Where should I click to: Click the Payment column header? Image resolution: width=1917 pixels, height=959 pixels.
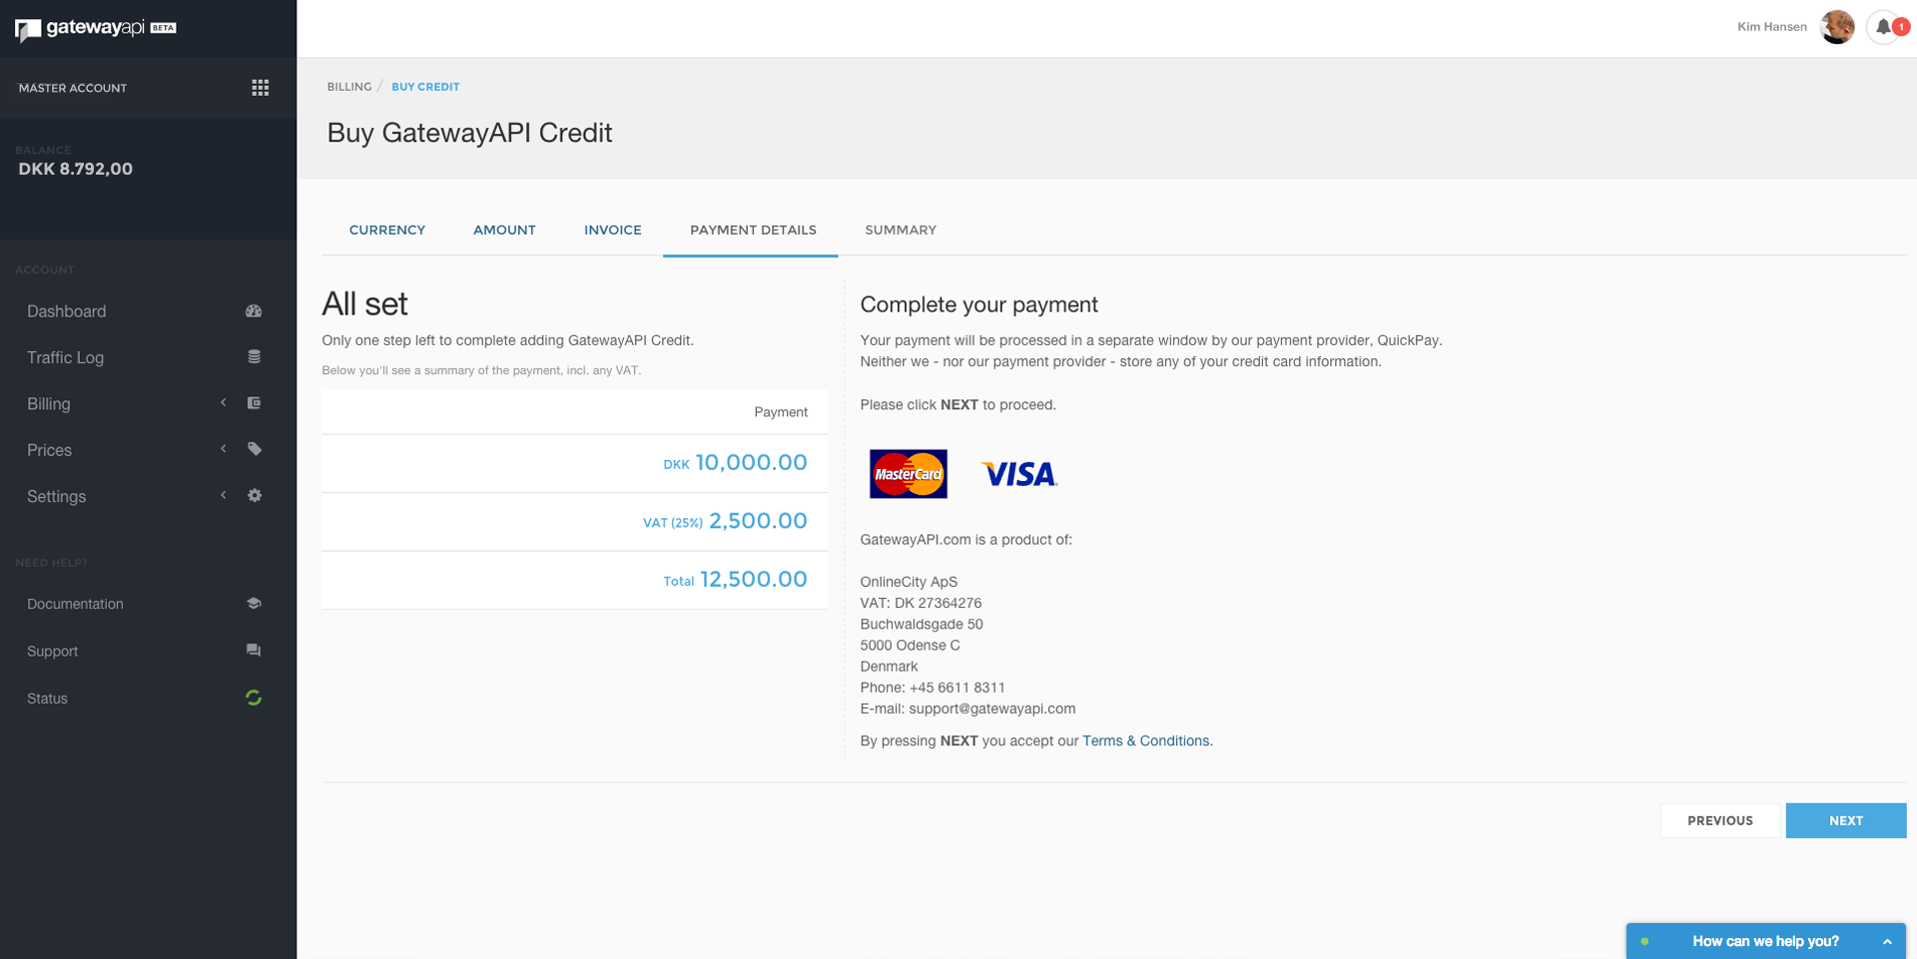pos(781,412)
